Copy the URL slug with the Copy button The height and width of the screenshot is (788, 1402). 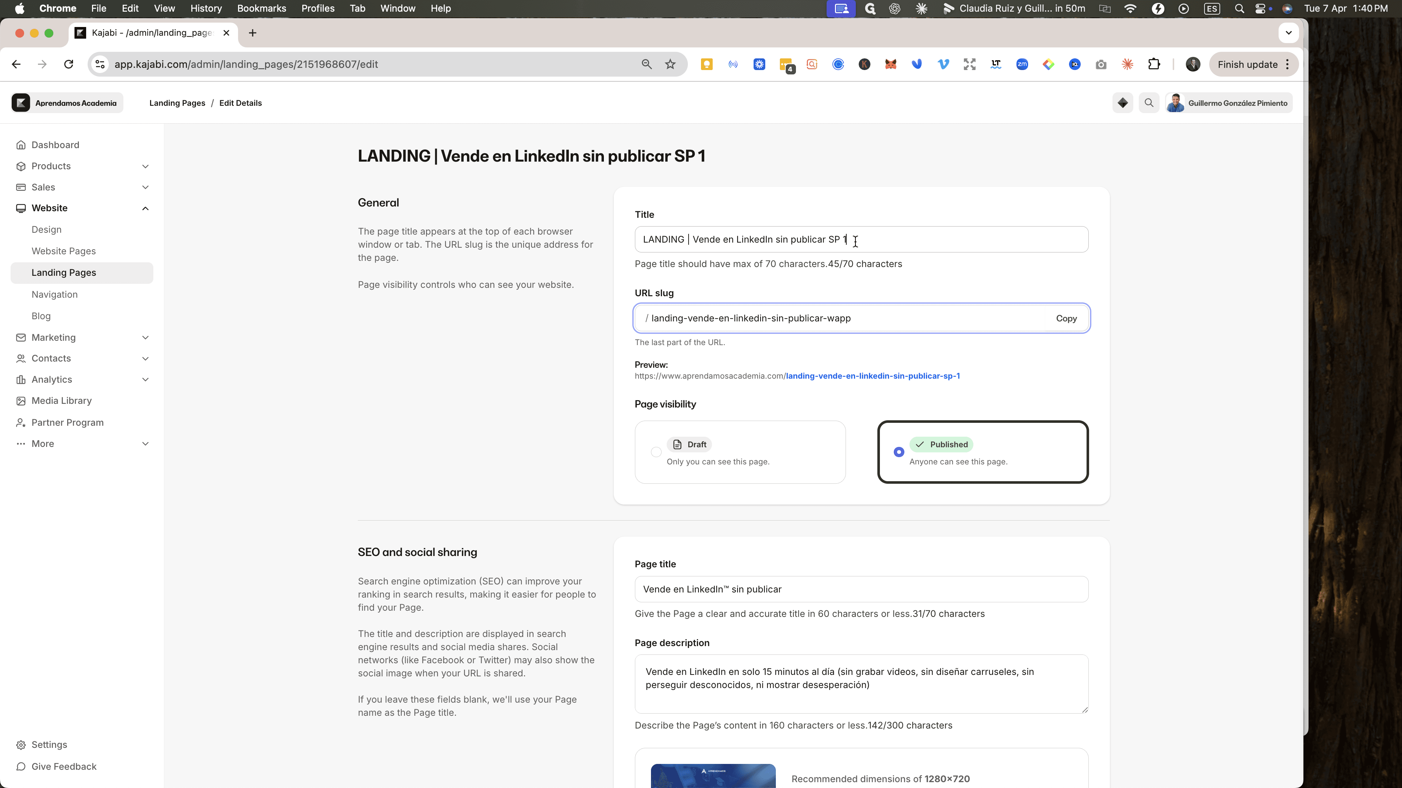pos(1066,319)
